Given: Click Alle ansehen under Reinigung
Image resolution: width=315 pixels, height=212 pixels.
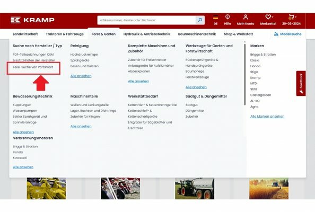Looking at the screenshot, I should point(81,76).
